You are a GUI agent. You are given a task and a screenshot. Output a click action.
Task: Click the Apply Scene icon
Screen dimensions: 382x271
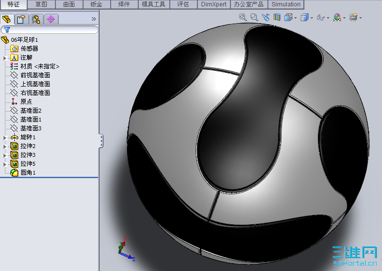click(x=337, y=17)
